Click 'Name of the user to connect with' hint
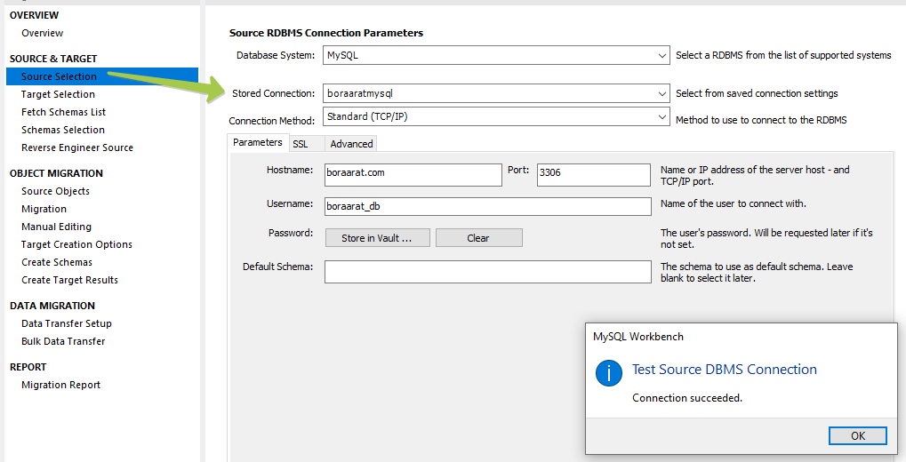 734,203
